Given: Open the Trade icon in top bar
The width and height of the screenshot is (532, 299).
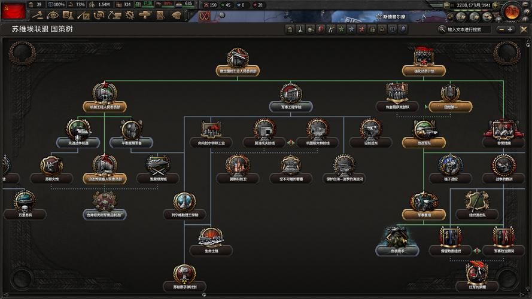Looking at the screenshot, I should pyautogui.click(x=99, y=16).
